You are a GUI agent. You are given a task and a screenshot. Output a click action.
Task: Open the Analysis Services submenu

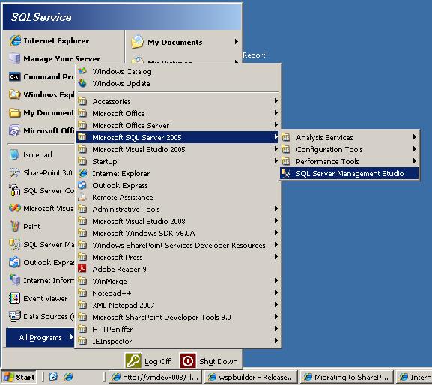[349, 137]
